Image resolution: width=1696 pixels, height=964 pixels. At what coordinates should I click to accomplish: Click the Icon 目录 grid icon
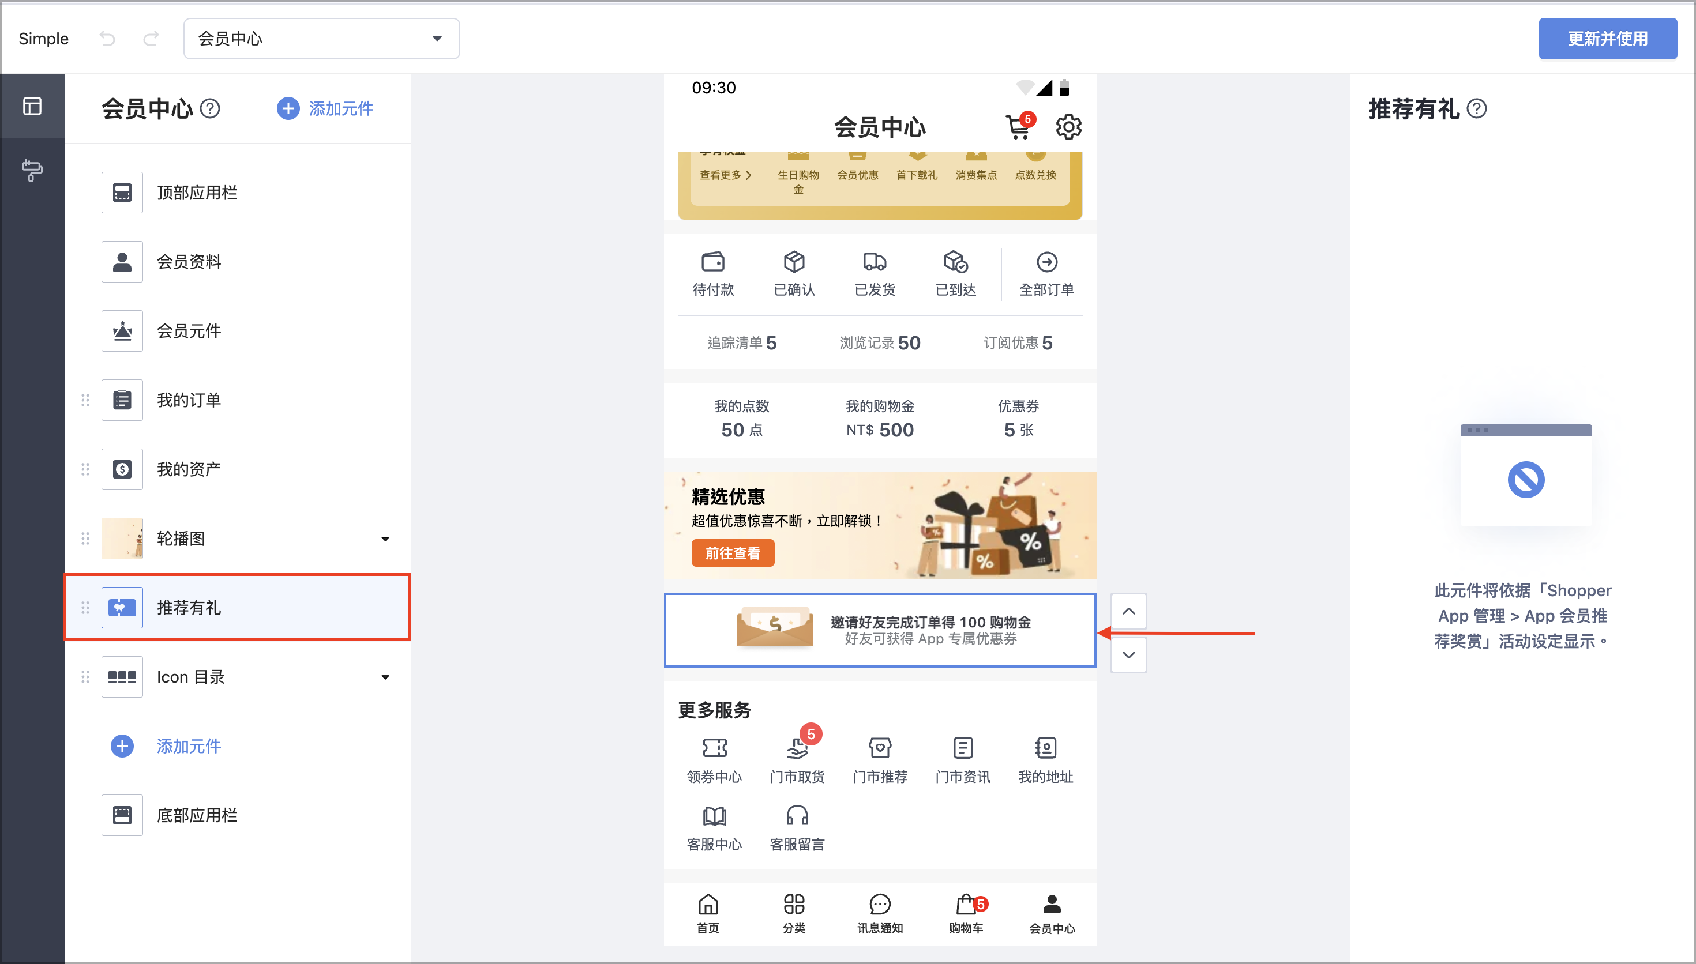(122, 677)
